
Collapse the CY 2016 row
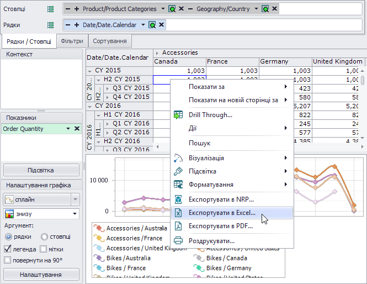[89, 107]
